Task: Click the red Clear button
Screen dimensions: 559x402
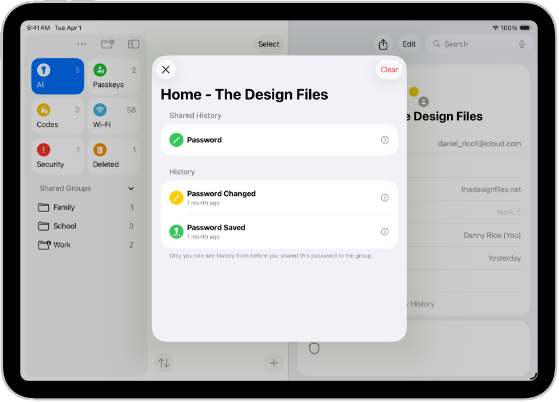Action: [x=389, y=69]
